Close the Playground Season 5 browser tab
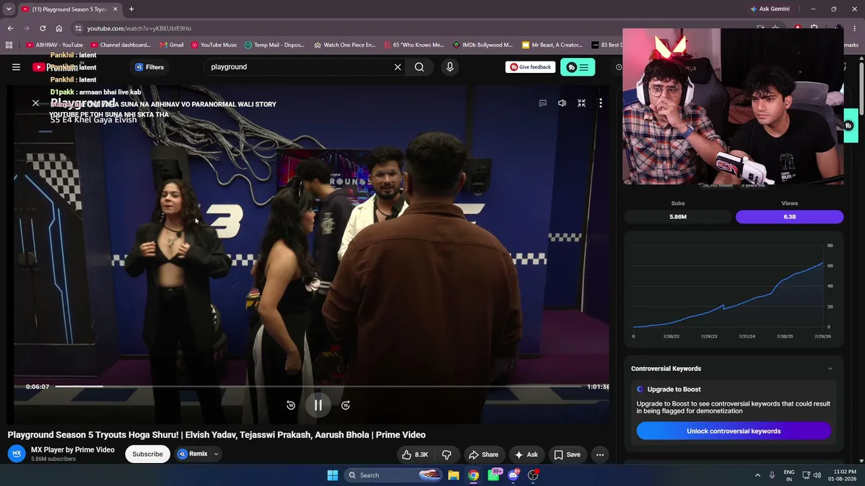 (x=115, y=9)
